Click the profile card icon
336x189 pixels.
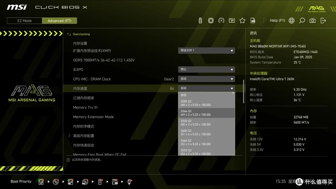232,21
